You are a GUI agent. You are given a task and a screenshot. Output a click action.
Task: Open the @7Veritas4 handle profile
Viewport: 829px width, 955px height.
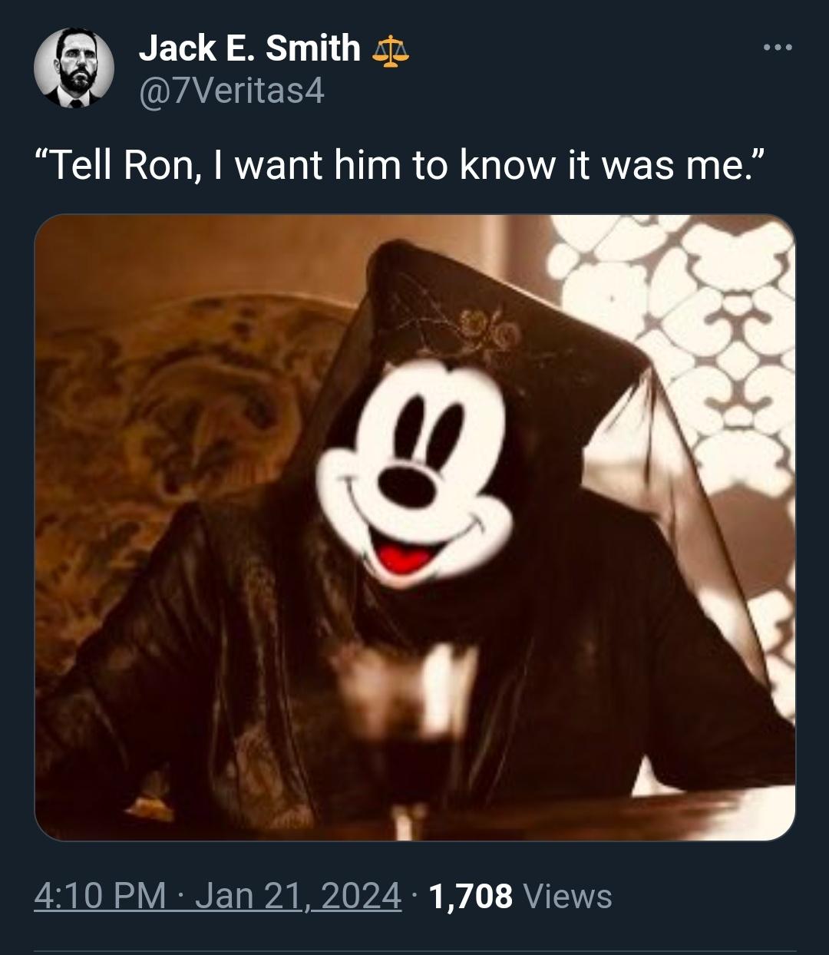tap(231, 92)
